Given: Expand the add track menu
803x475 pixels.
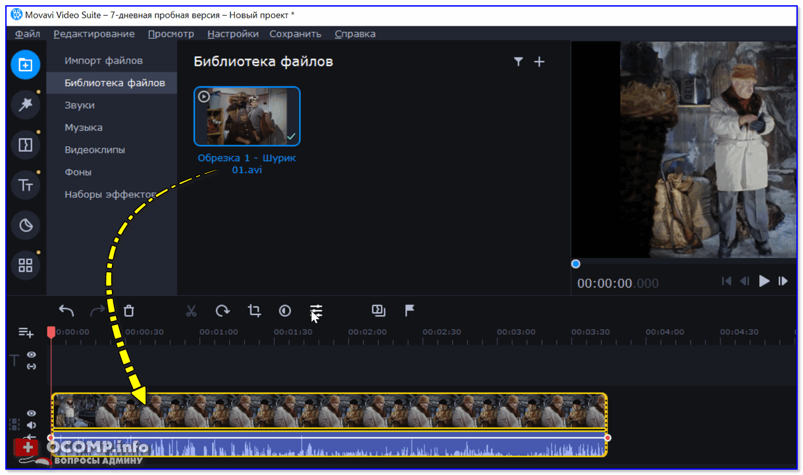Looking at the screenshot, I should pos(26,333).
